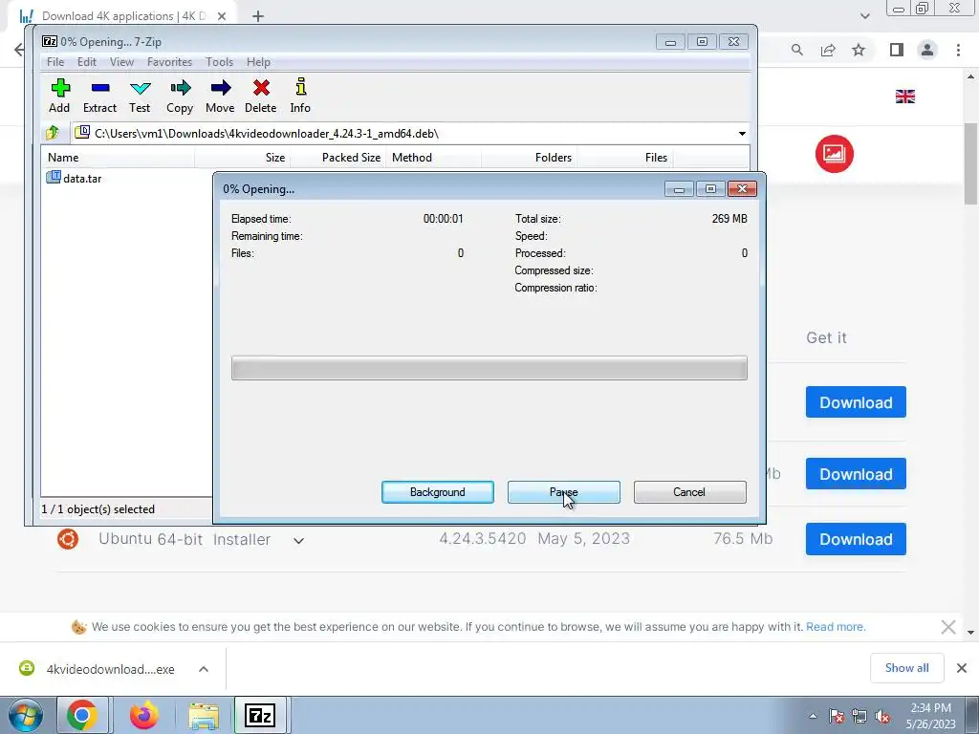Open the Chrome side panel icon
This screenshot has height=734, width=979.
(x=897, y=50)
